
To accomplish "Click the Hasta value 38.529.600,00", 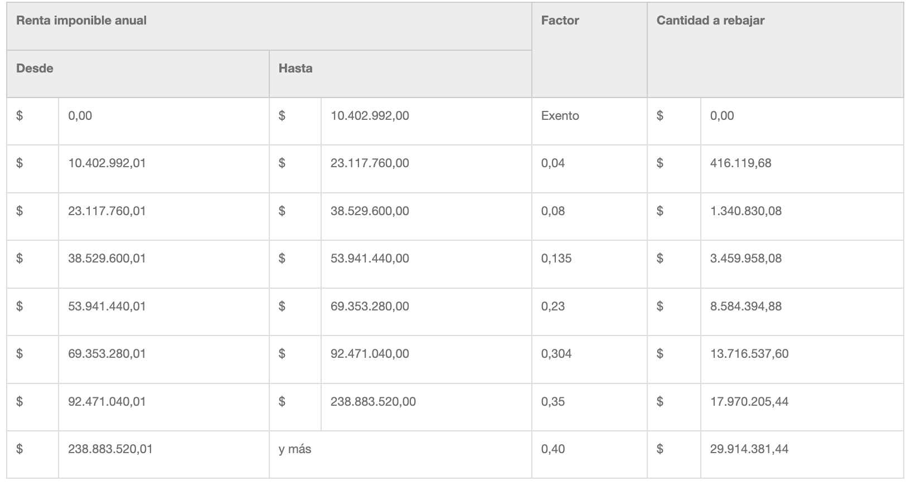I will pyautogui.click(x=370, y=211).
